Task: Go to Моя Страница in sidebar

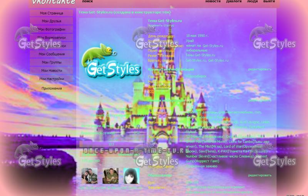Action: 52,13
